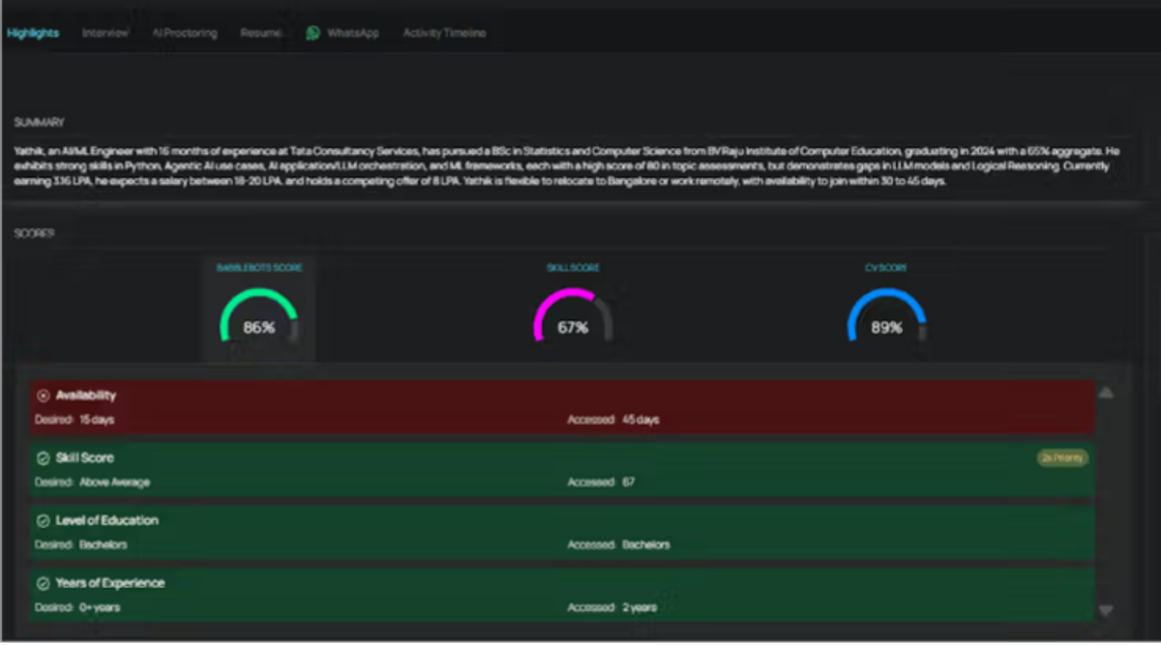Click the WhatsApp green logo icon

click(x=313, y=33)
